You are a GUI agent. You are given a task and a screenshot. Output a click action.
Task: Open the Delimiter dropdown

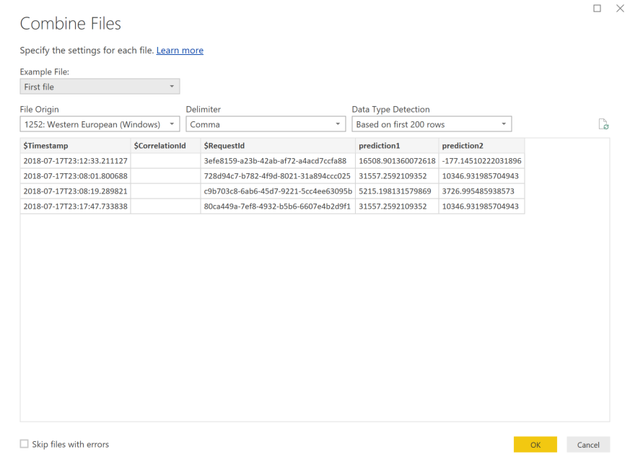[x=266, y=124]
